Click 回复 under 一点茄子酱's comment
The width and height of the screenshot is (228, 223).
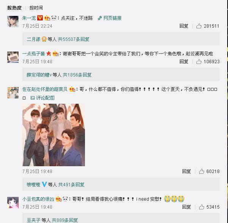tap(184, 62)
